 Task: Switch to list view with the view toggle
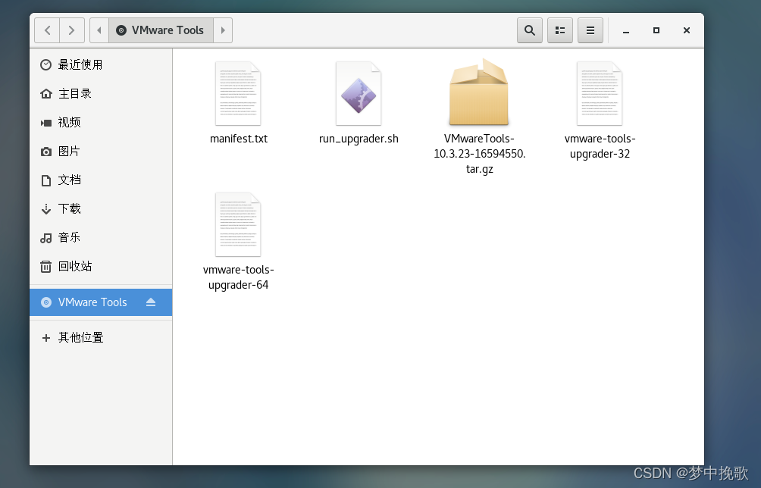[560, 30]
